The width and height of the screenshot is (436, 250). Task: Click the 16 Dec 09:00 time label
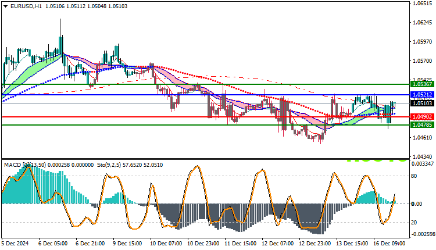[389, 244]
